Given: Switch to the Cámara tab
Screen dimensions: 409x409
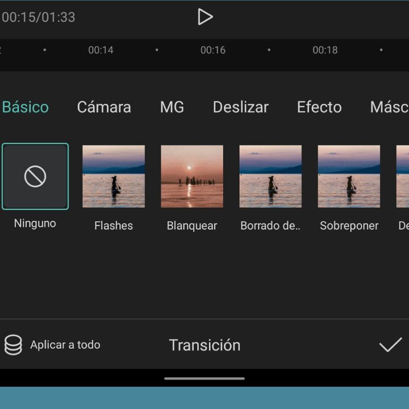Looking at the screenshot, I should (104, 107).
